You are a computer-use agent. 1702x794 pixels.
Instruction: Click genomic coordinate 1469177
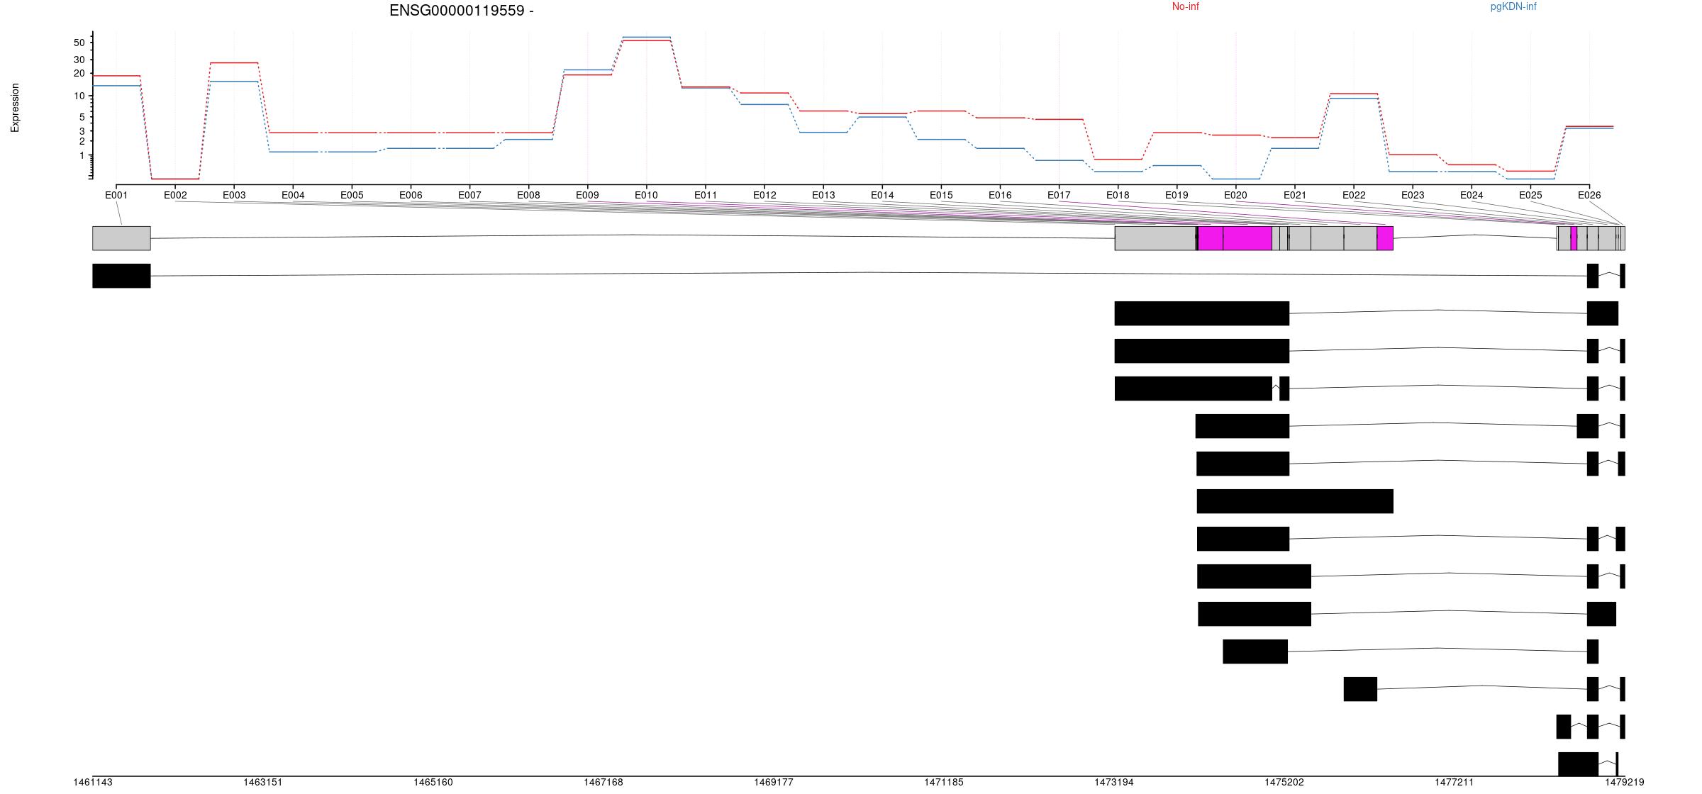click(774, 783)
